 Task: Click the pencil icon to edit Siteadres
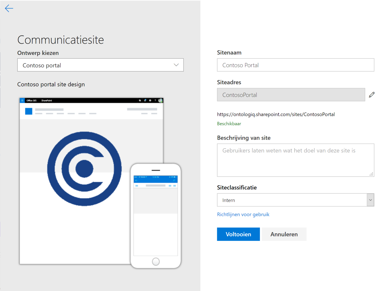pyautogui.click(x=372, y=95)
